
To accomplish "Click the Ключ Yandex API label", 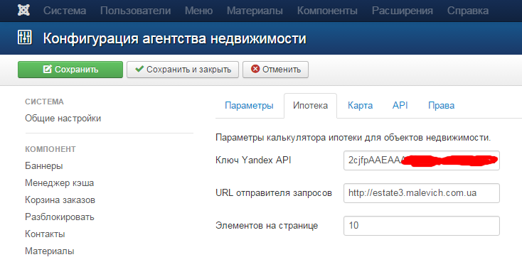I will pyautogui.click(x=253, y=160).
